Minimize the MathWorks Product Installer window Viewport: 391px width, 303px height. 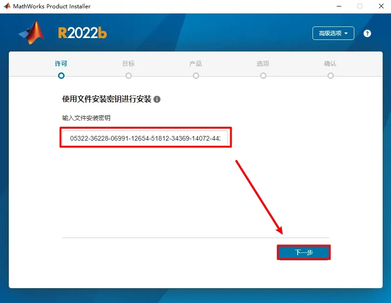339,6
